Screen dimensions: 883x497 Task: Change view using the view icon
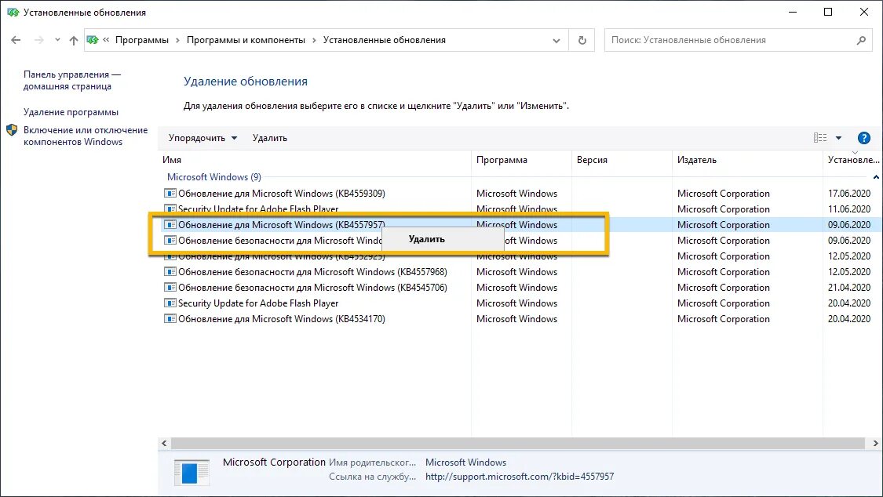820,138
